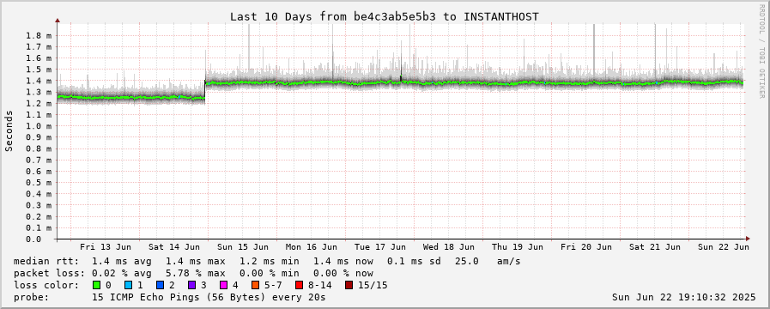The height and width of the screenshot is (309, 770).
Task: Click the 'Wed 18 Jun' date label
Action: (x=449, y=246)
